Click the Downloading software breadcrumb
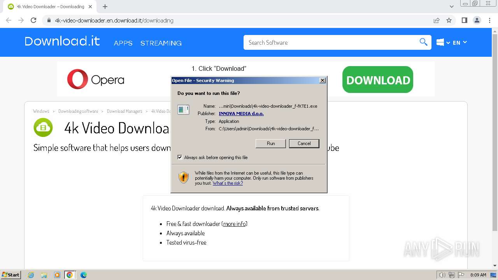The width and height of the screenshot is (498, 280). (78, 111)
